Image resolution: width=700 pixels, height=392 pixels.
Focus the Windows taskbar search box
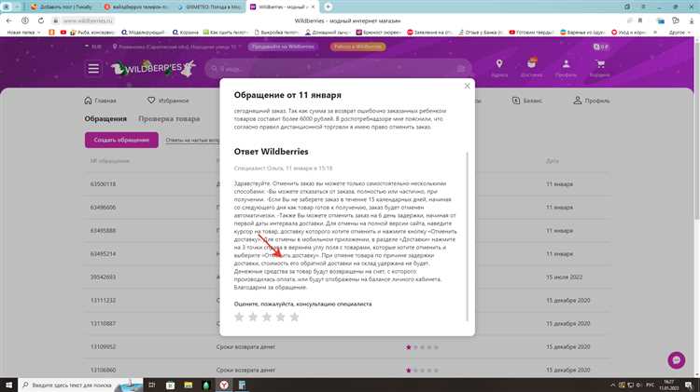[81, 385]
